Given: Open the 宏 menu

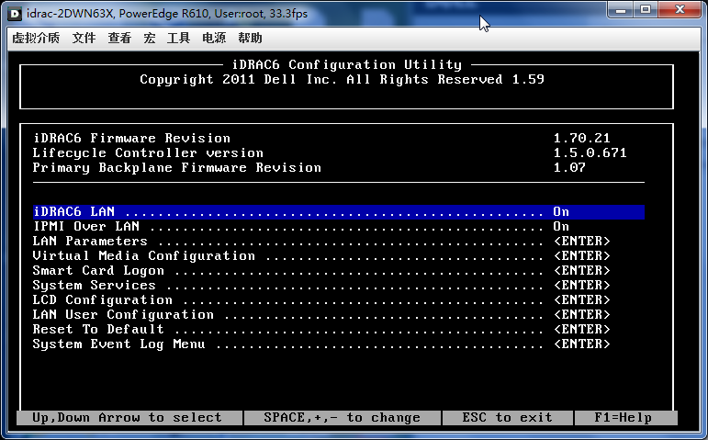Looking at the screenshot, I should 150,38.
